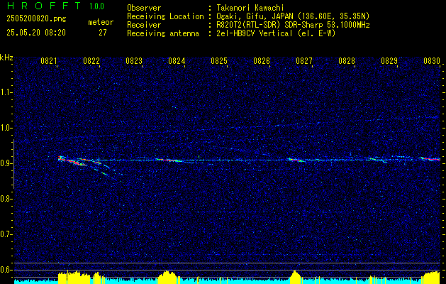Click the 0829 time marker

pyautogui.click(x=389, y=61)
